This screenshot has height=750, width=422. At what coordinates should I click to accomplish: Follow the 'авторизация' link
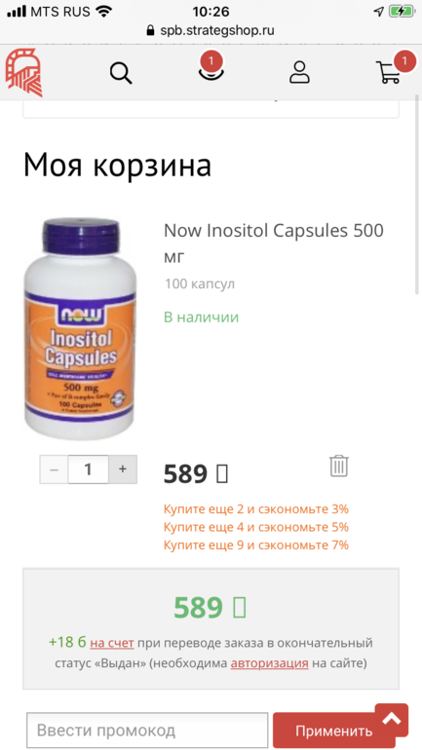coord(269,663)
